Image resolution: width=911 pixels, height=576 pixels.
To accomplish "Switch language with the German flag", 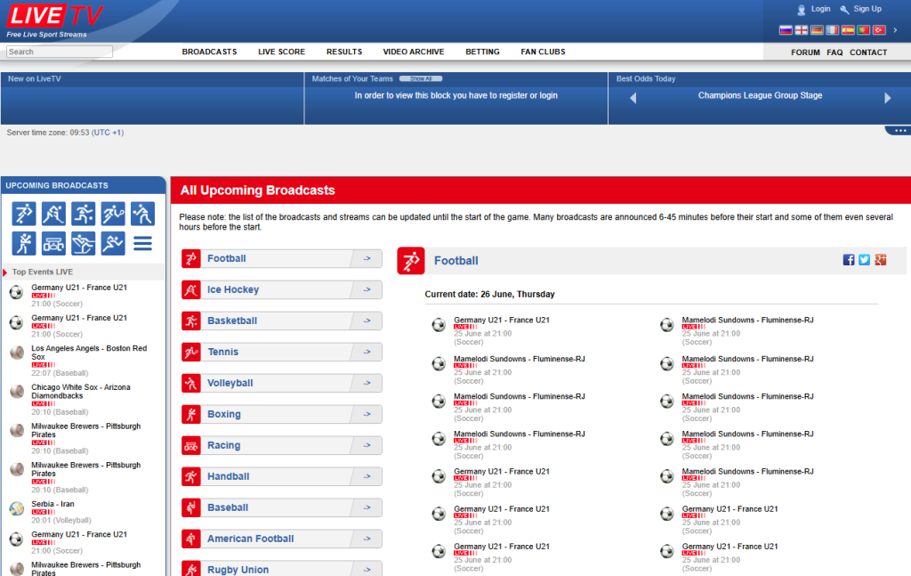I will pos(817,30).
